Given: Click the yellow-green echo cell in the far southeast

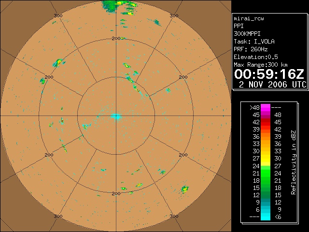Looking at the screenshot, I should coord(185,189).
